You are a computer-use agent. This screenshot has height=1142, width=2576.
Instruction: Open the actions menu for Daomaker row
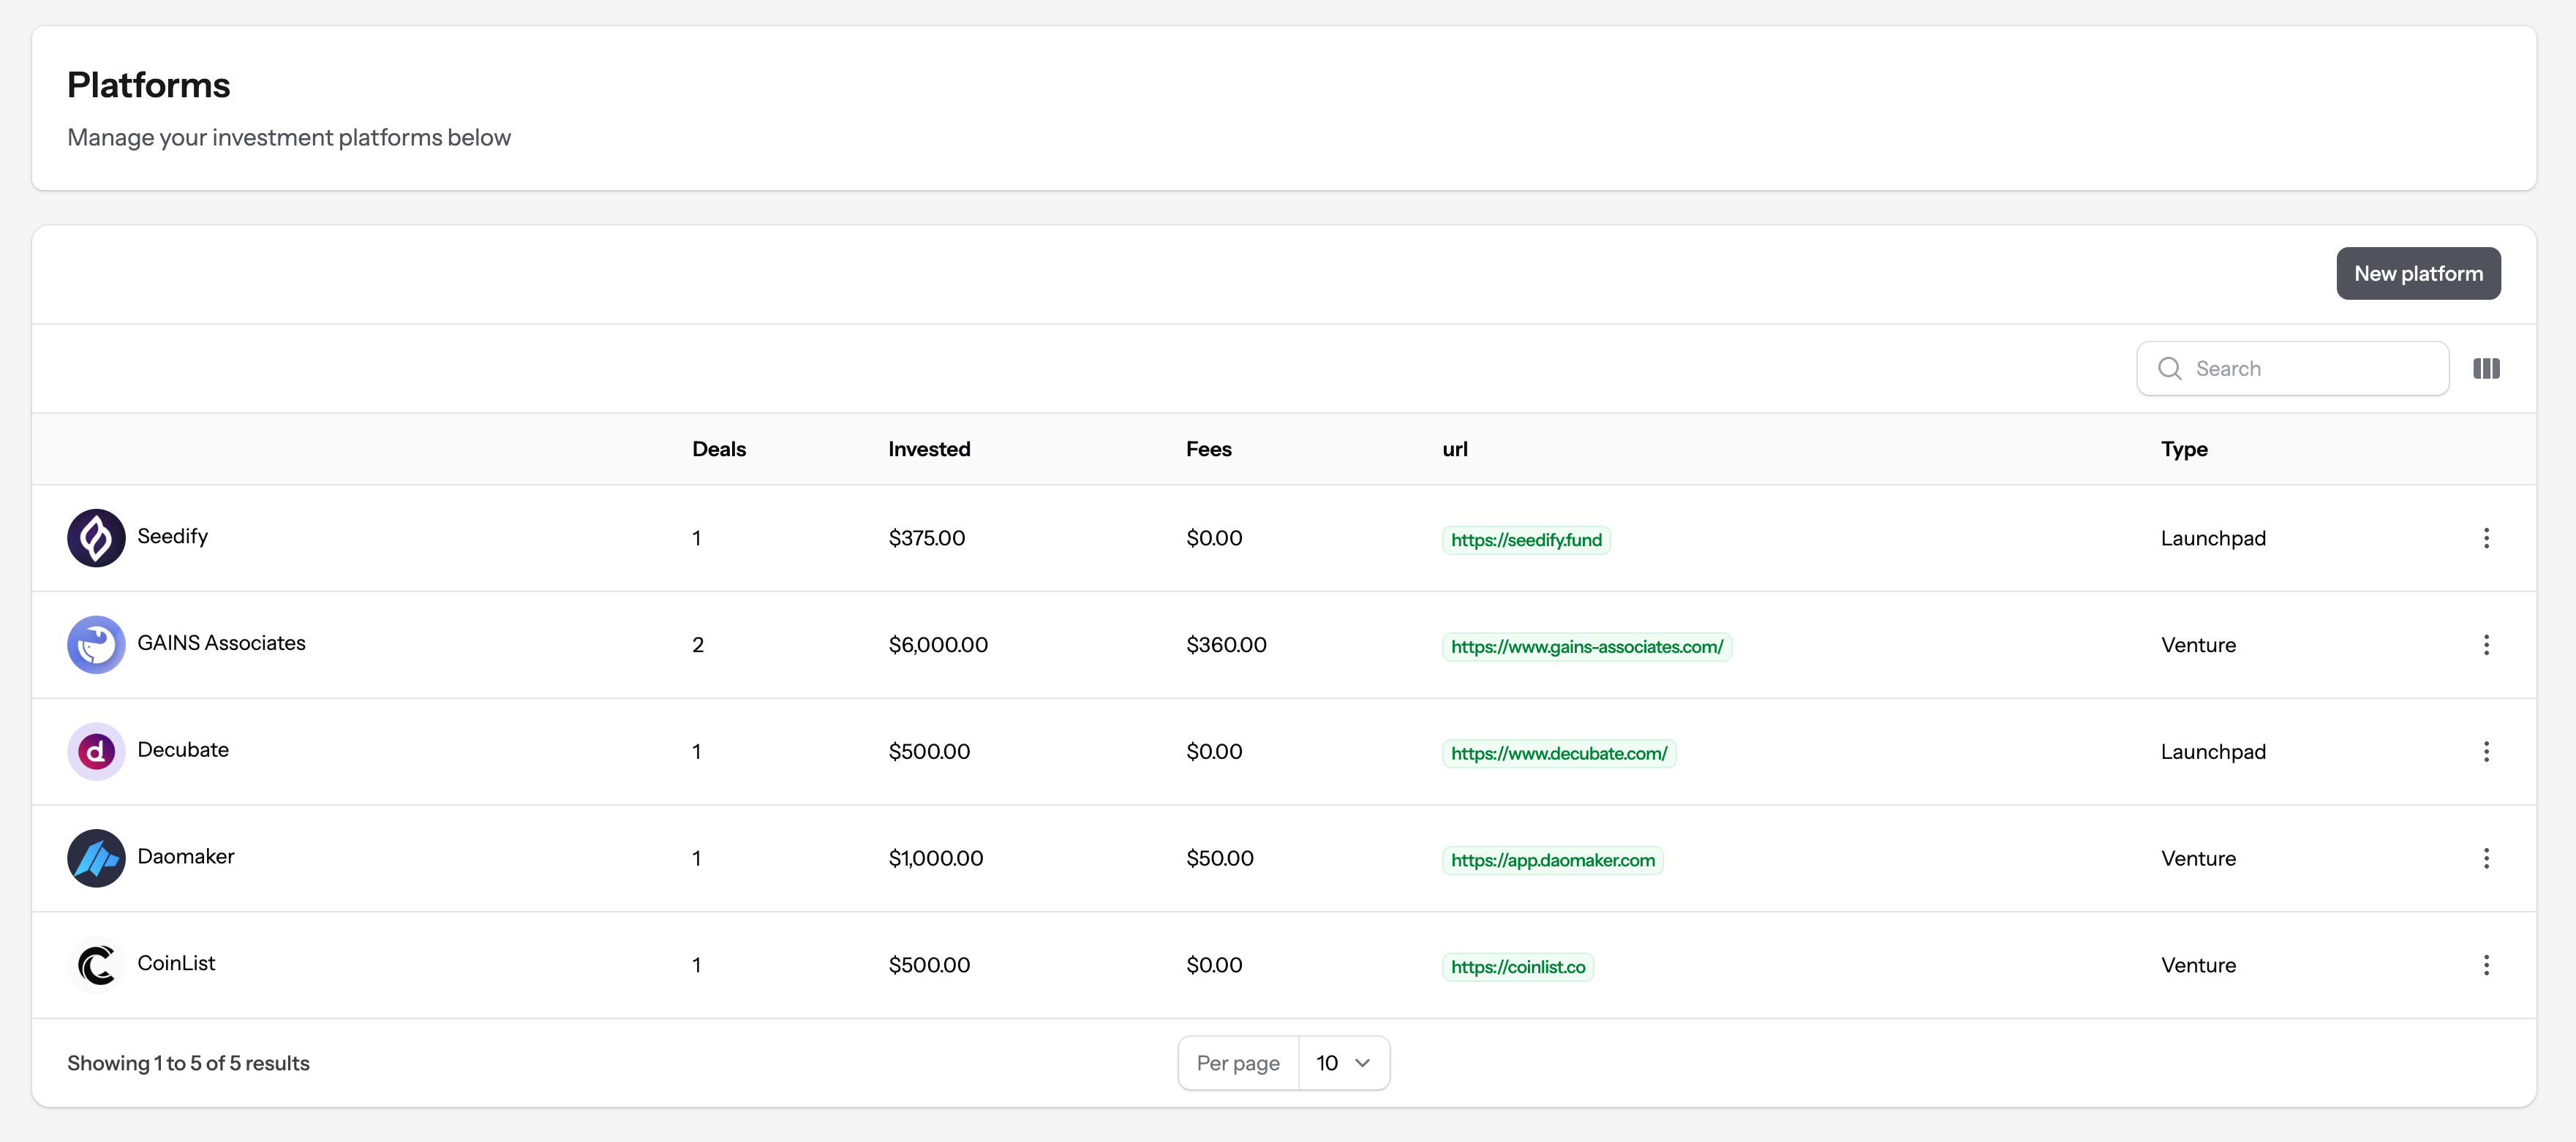[x=2486, y=858]
